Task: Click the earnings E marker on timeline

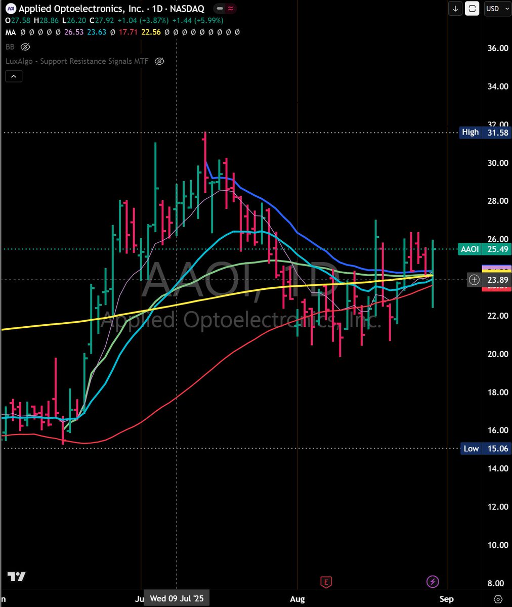Action: point(326,582)
